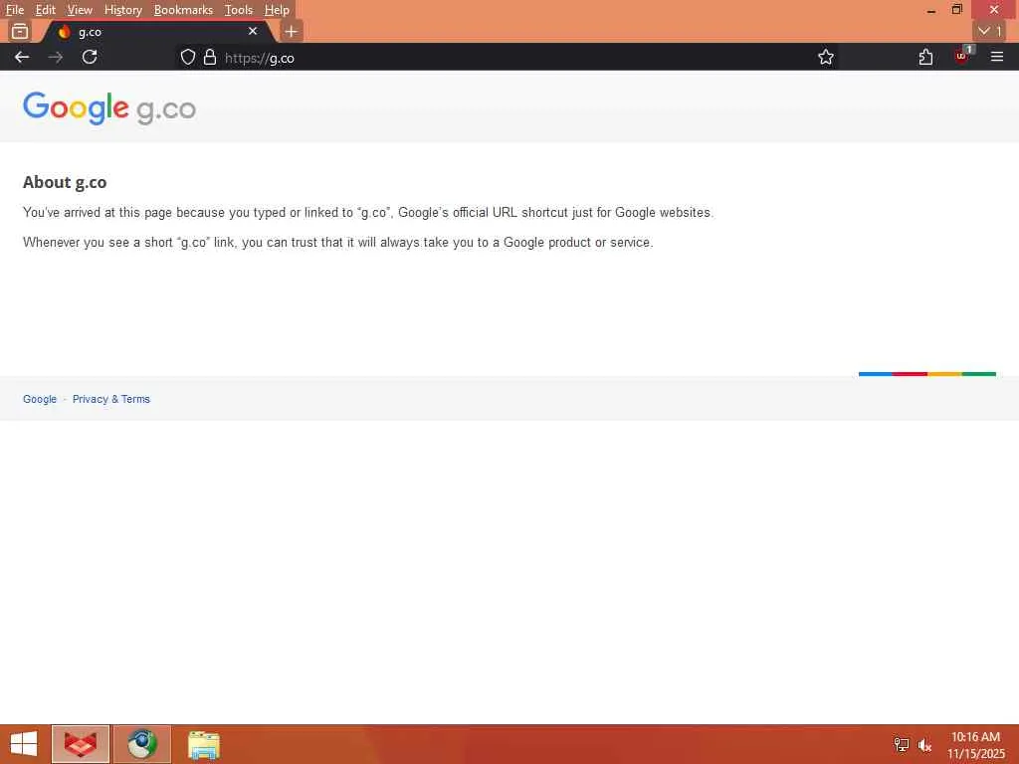
Task: Open the Extensions puzzle icon
Action: [x=926, y=57]
